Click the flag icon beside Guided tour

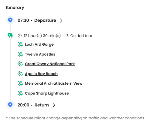66,36
